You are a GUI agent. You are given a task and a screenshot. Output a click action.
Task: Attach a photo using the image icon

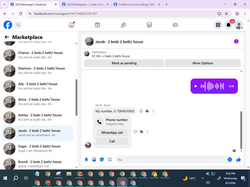pos(94,160)
